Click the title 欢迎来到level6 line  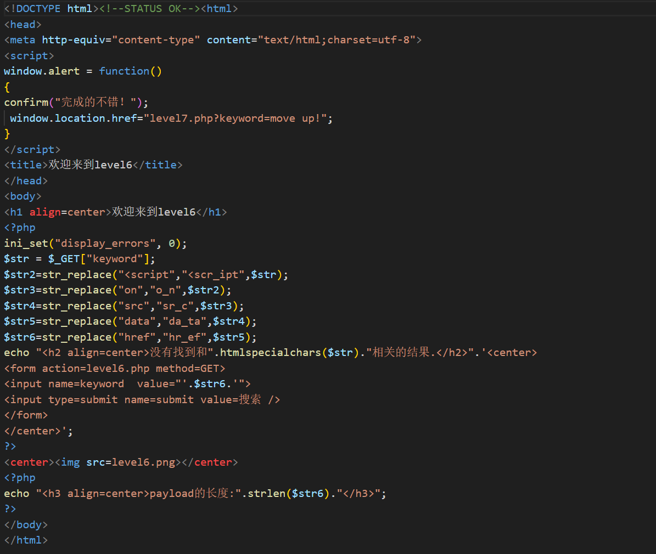click(93, 165)
